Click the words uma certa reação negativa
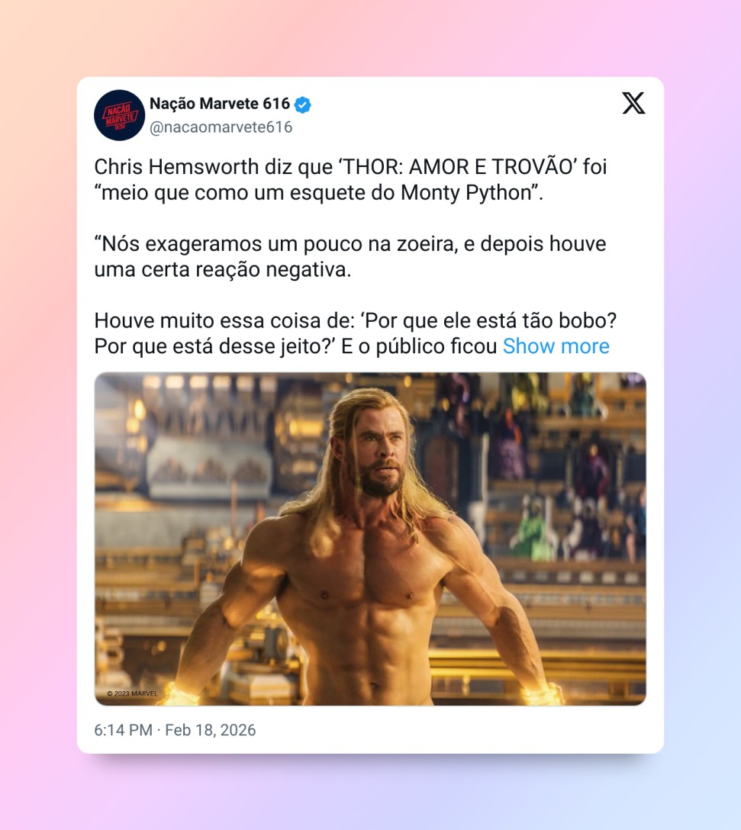 pyautogui.click(x=223, y=269)
